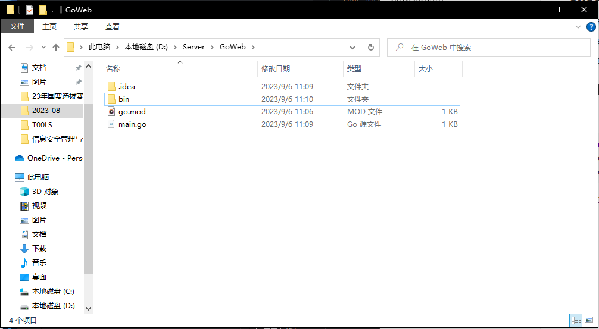The image size is (599, 329).
Task: Switch to large icons view layout
Action: click(589, 320)
